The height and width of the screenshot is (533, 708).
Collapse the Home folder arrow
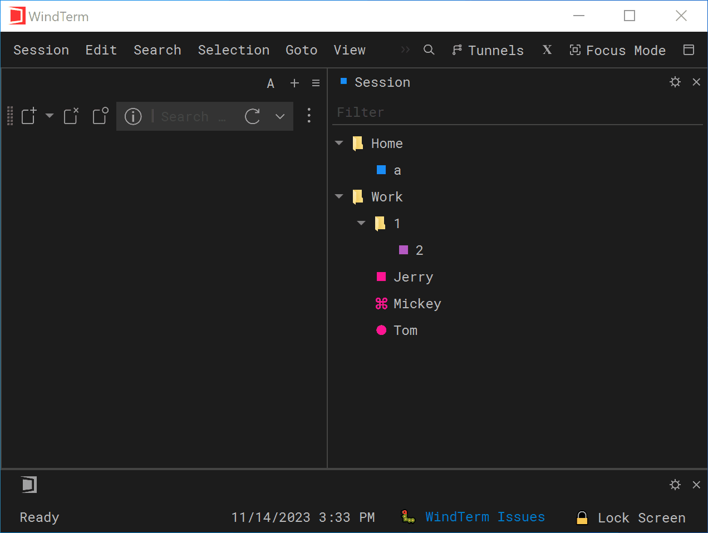[339, 143]
